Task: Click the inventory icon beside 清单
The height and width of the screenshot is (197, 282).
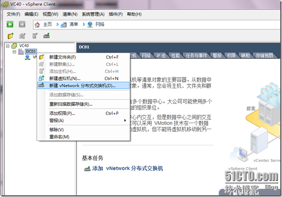Action: 63,25
